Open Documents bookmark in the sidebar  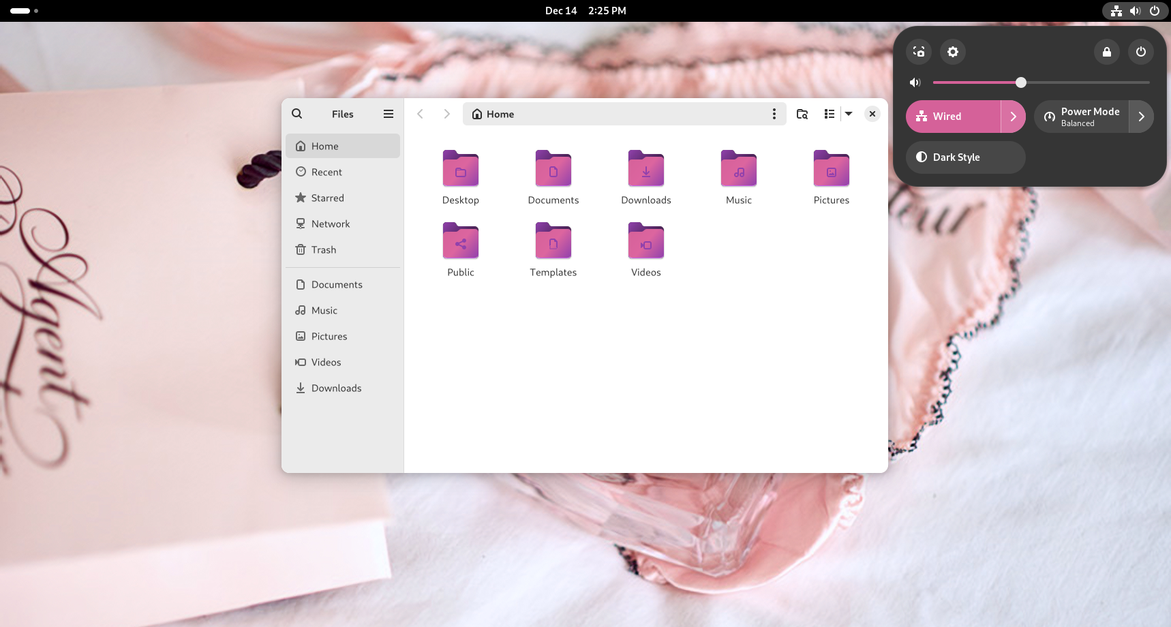343,284
